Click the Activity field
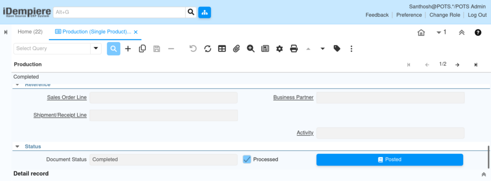Image resolution: width=491 pixels, height=181 pixels. [x=390, y=133]
